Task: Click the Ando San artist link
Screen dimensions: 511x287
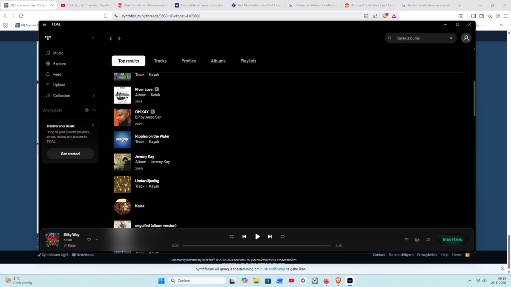Action: tap(153, 117)
